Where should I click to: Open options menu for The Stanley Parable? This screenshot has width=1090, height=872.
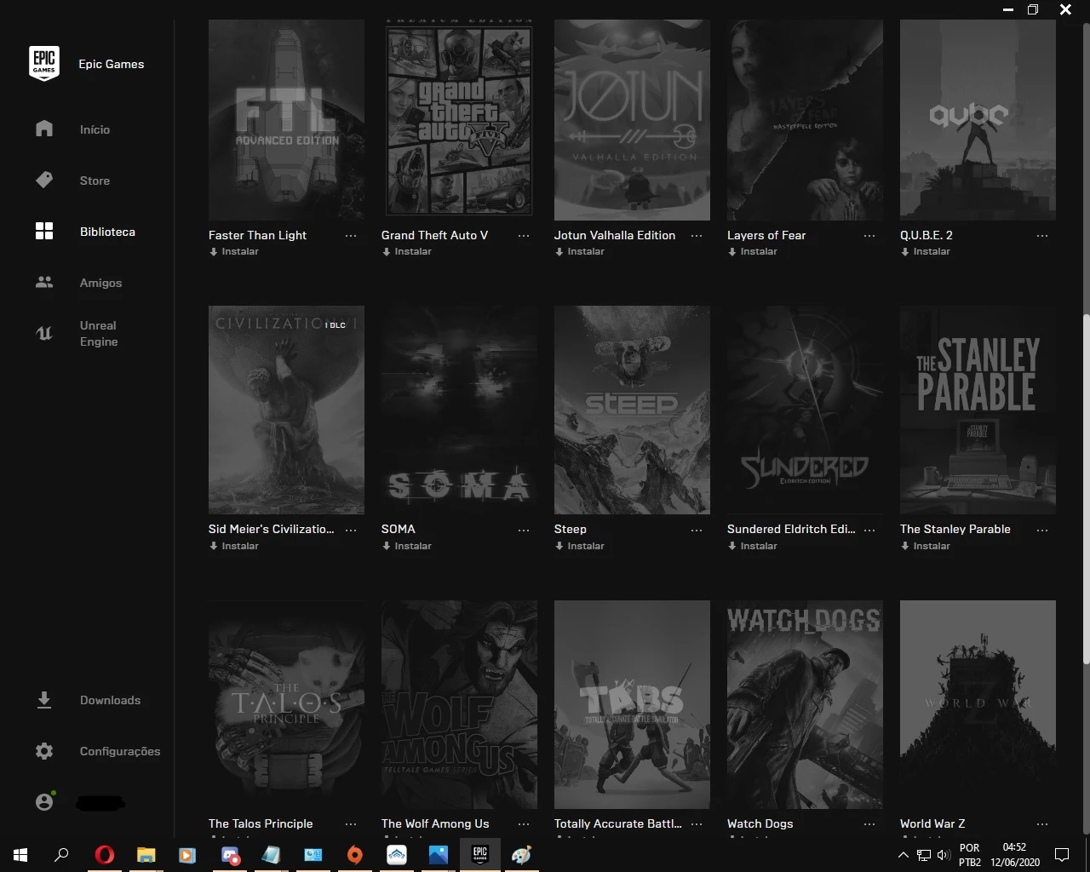(1042, 530)
